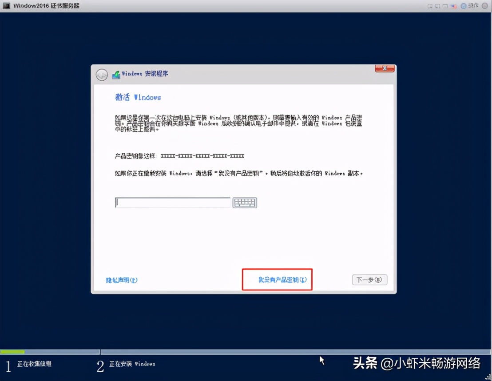Click the colored display icon in viewer toolbar
Image resolution: width=492 pixels, height=381 pixels.
click(x=453, y=6)
